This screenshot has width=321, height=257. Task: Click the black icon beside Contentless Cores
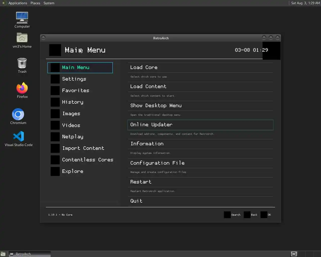pyautogui.click(x=55, y=160)
